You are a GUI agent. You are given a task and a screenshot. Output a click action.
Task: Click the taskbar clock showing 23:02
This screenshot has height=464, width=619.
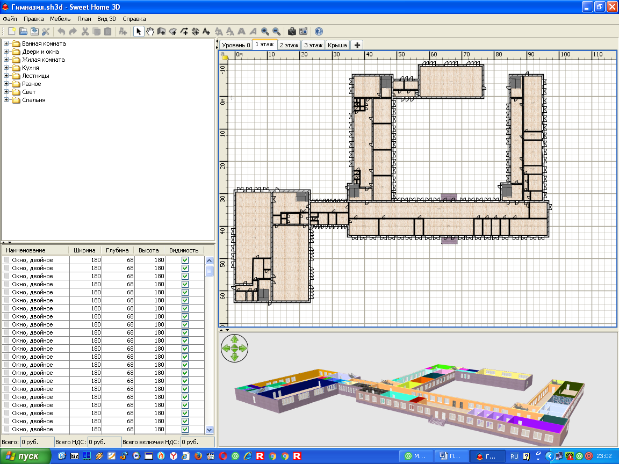(x=604, y=456)
